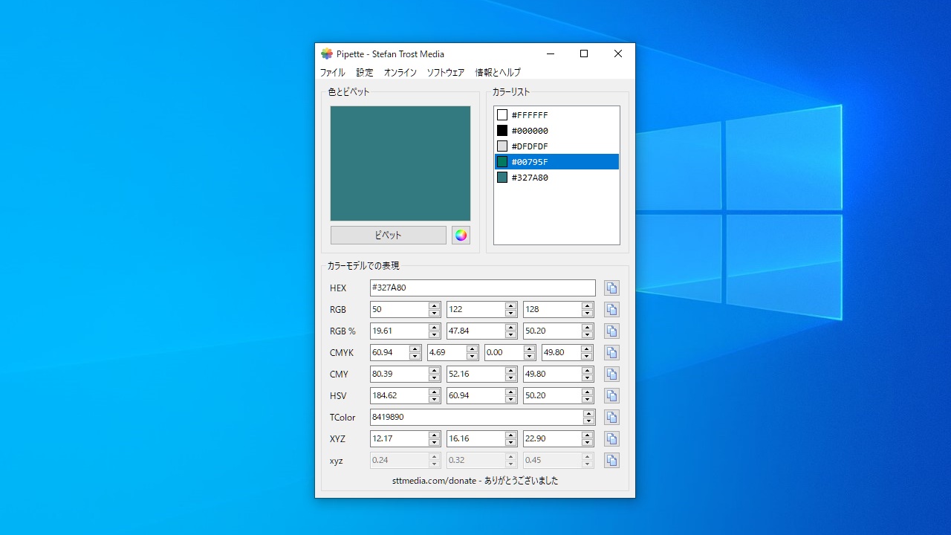Click the RGB blue value field 128
This screenshot has width=951, height=535.
pos(553,310)
